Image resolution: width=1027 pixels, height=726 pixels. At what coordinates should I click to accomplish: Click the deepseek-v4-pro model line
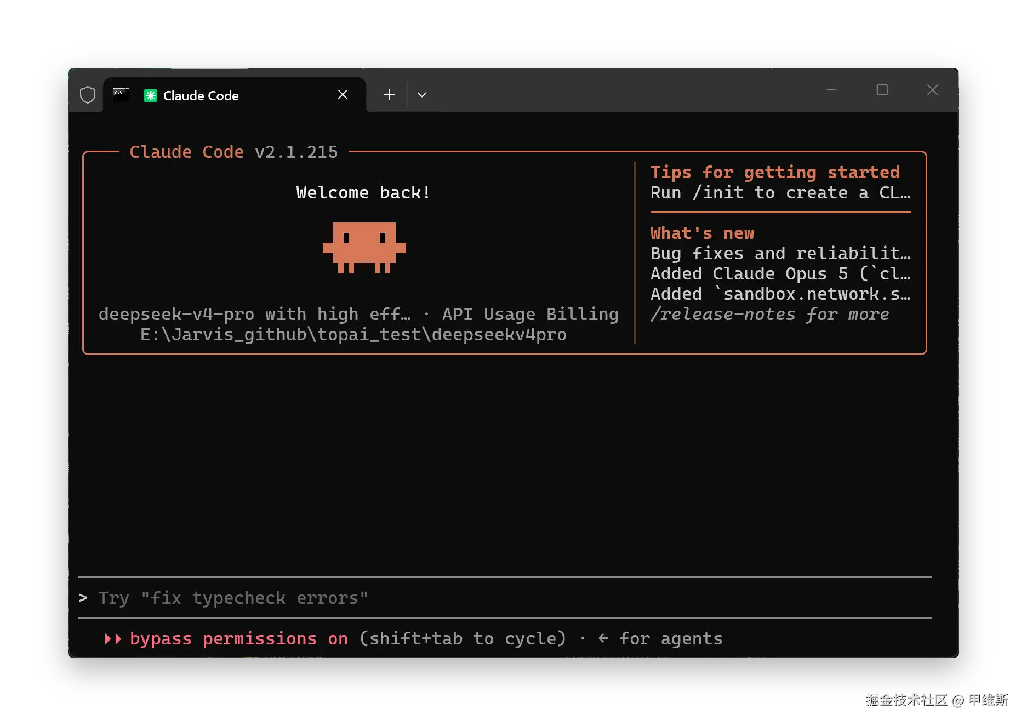[254, 314]
